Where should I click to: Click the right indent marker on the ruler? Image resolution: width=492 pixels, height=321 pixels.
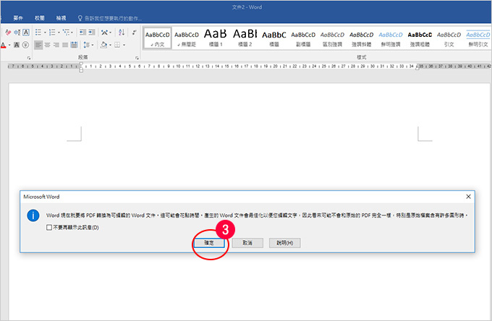pyautogui.click(x=417, y=67)
